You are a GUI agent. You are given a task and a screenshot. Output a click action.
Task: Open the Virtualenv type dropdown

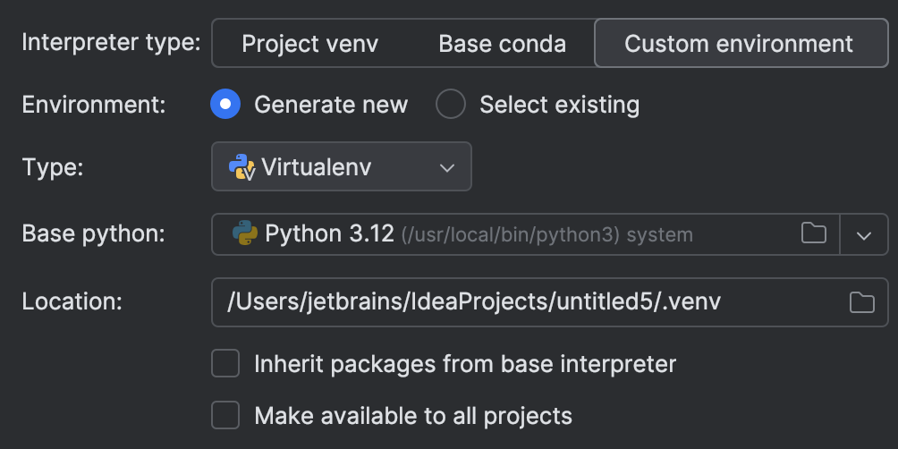click(342, 166)
